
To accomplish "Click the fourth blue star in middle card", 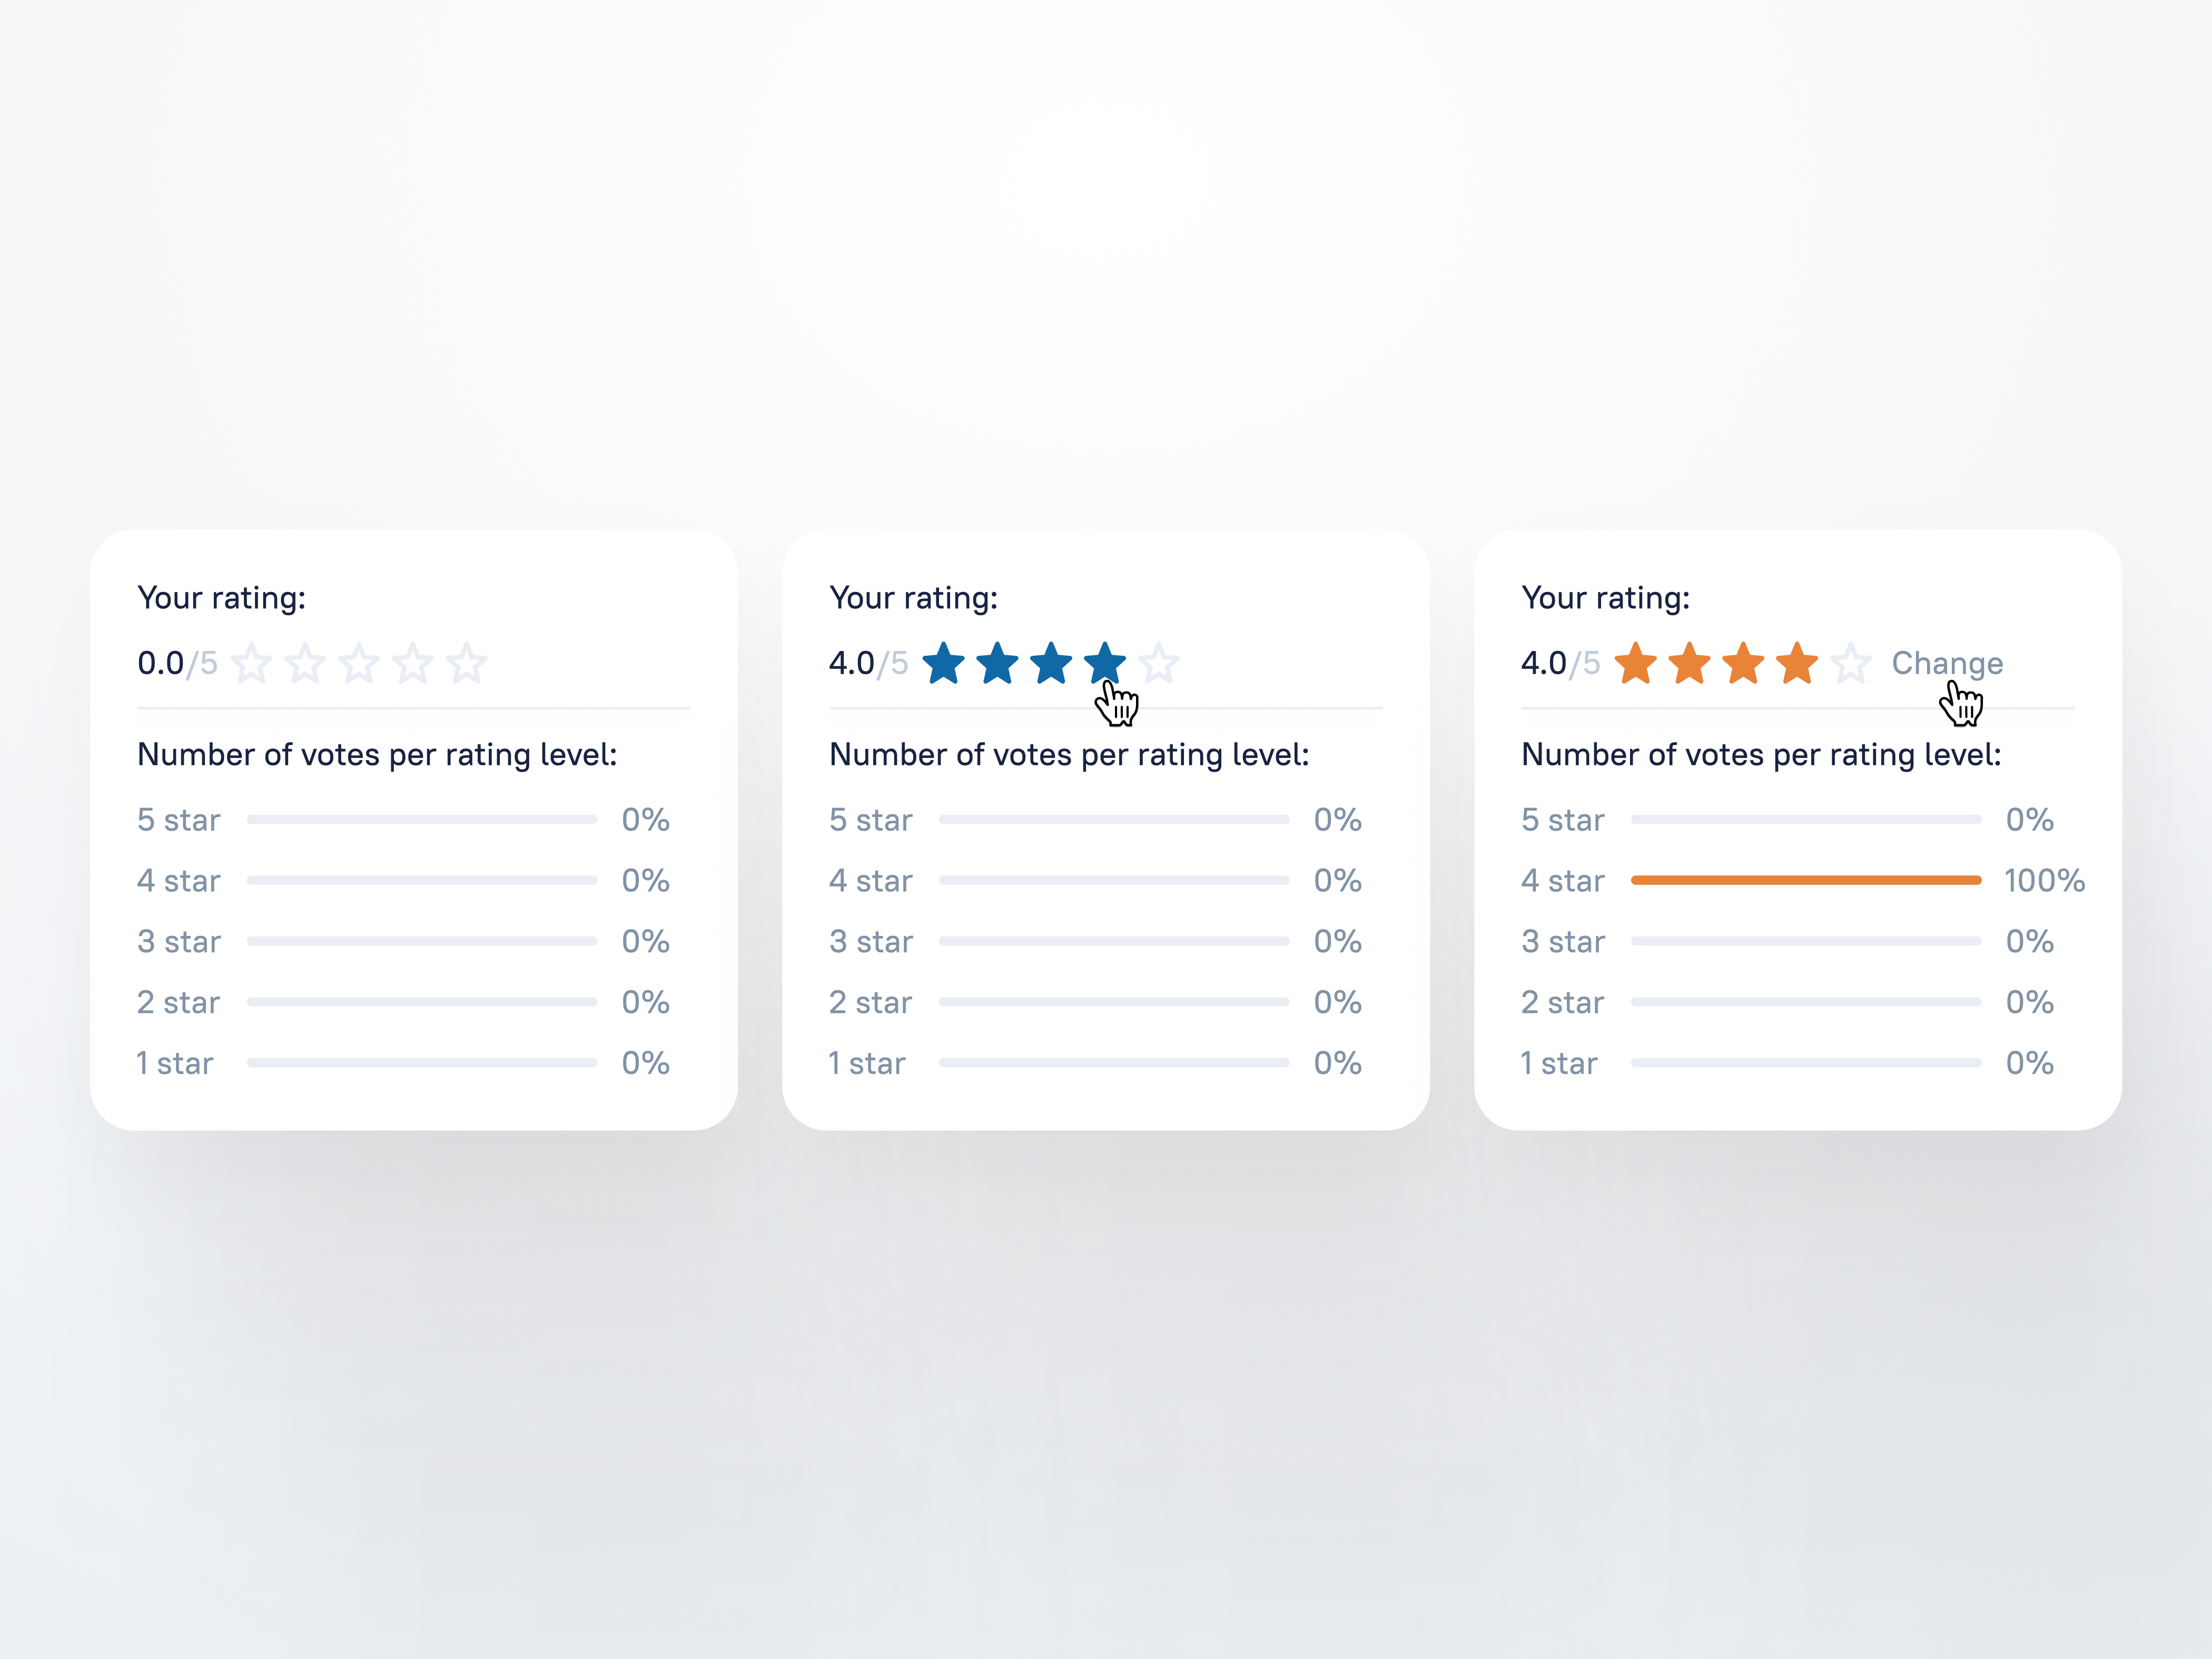I will pyautogui.click(x=1104, y=663).
